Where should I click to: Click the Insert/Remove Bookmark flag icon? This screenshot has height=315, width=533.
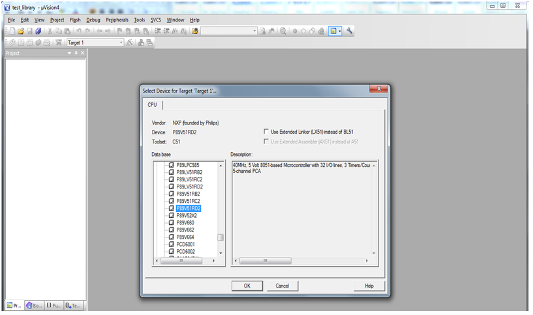(x=119, y=31)
